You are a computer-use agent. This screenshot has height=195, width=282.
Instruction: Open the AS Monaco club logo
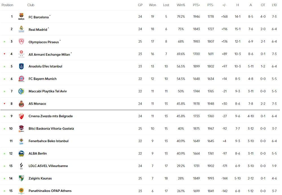coord(21,104)
